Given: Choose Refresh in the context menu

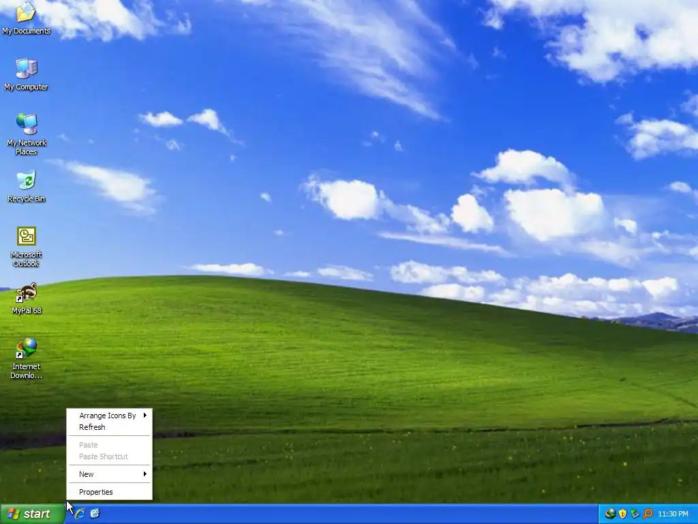Looking at the screenshot, I should 110,427.
